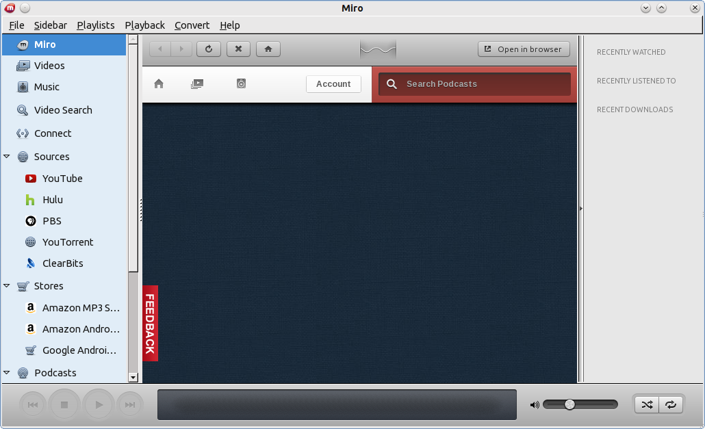
Task: Open the File menu
Action: [16, 25]
